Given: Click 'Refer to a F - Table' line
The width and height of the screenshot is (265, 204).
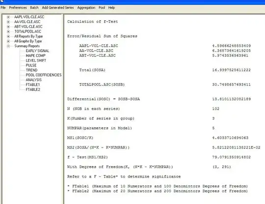Looking at the screenshot, I should [x=124, y=176].
